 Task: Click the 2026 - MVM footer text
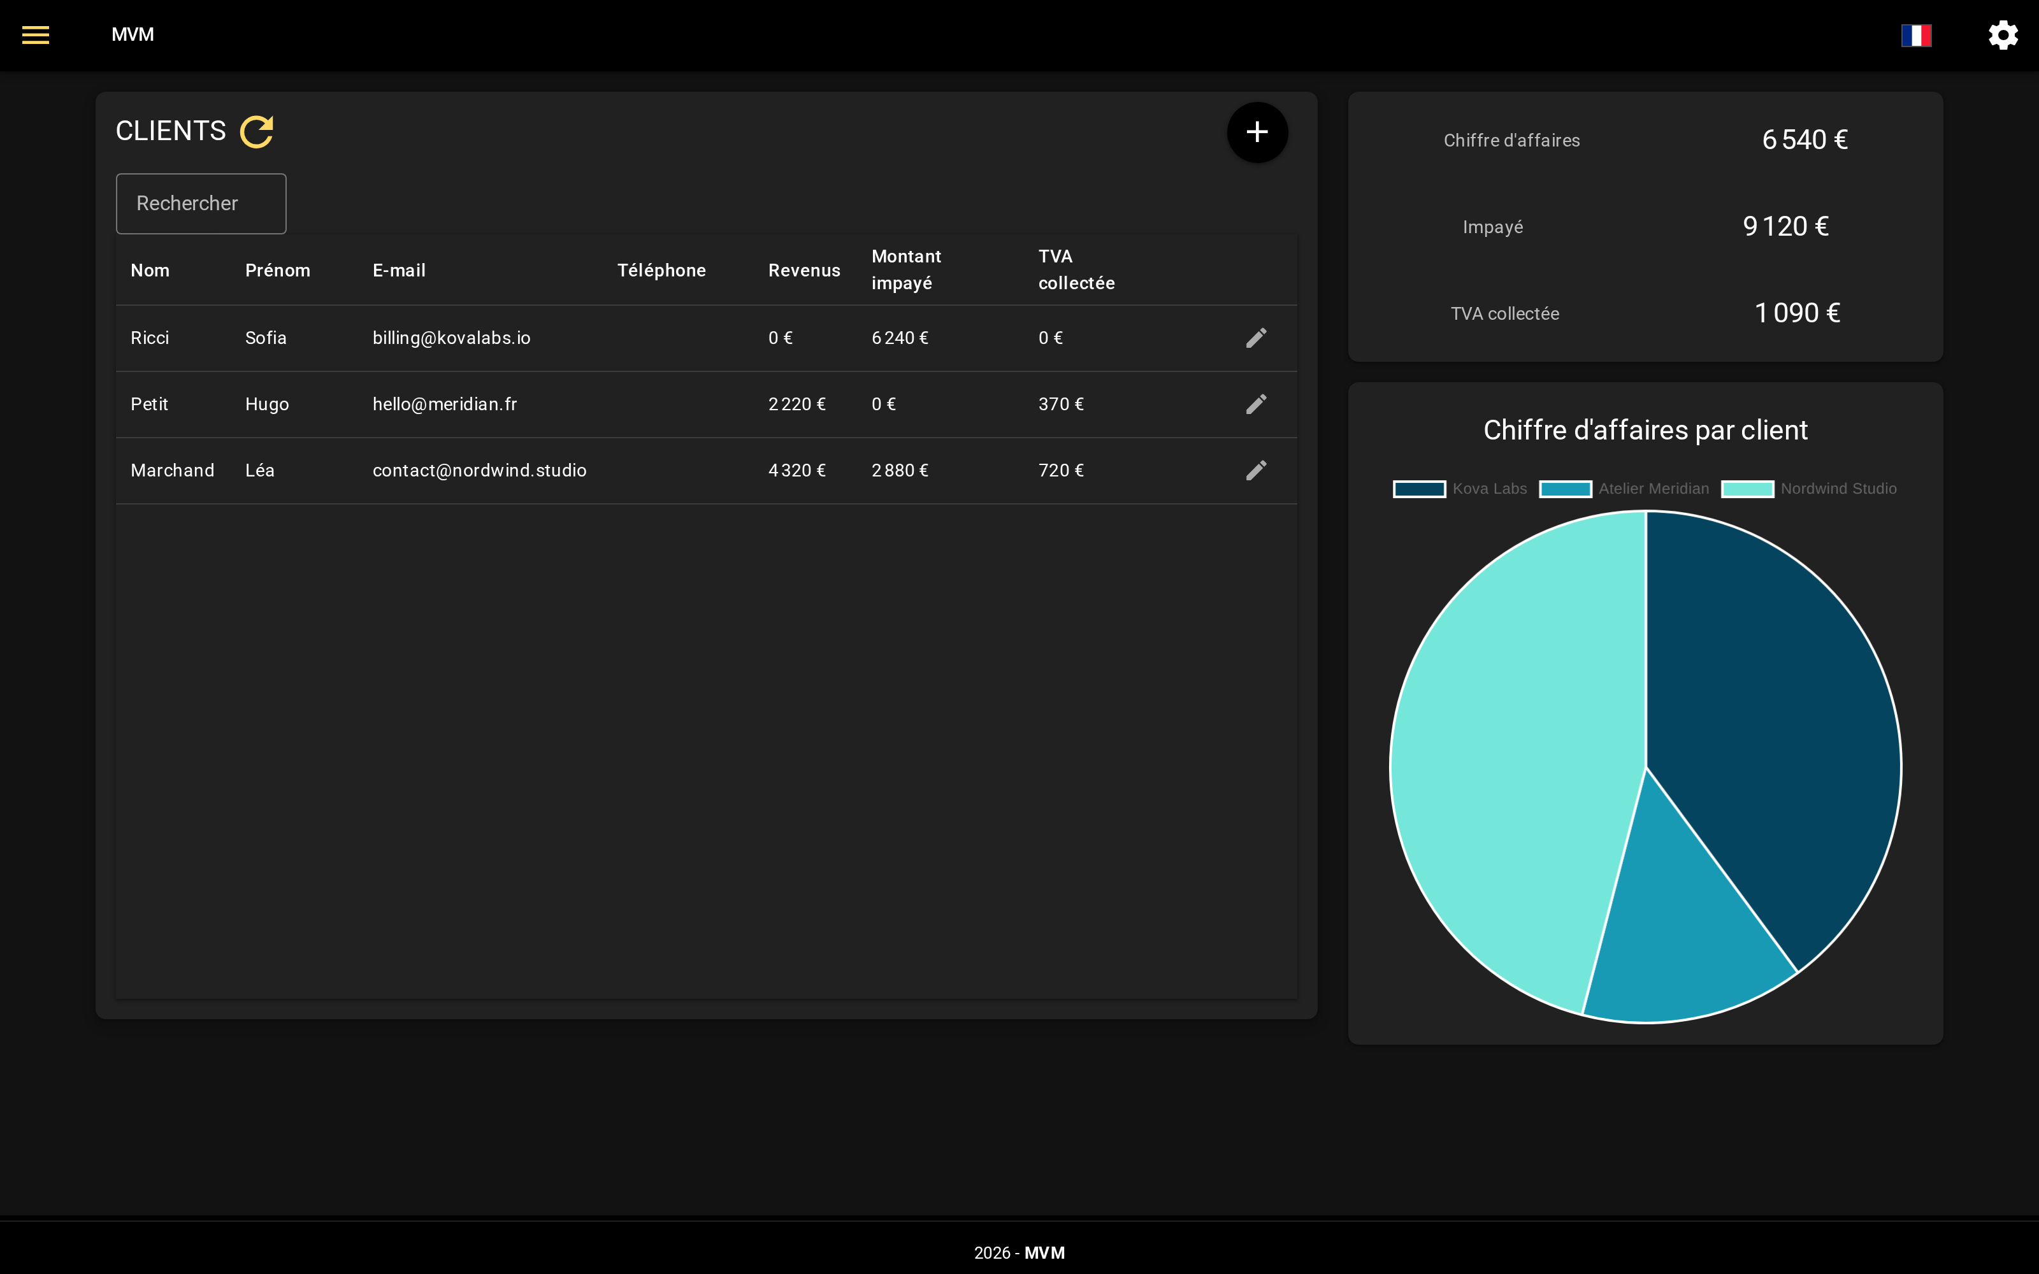pos(1019,1253)
